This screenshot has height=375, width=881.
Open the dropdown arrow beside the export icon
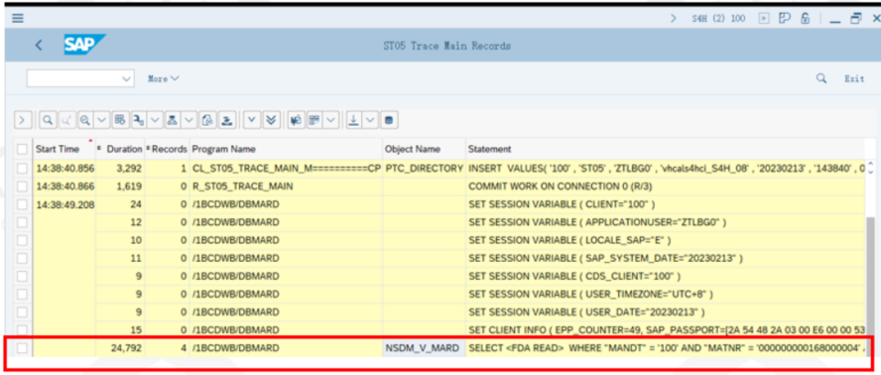tap(370, 120)
